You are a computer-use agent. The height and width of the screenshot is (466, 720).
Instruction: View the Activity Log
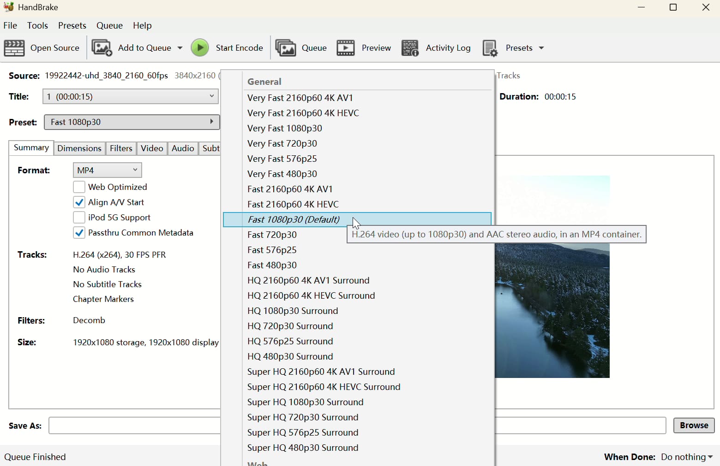tap(436, 48)
